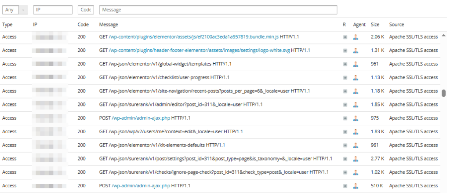
Task: Click into the Code filter field
Action: point(86,10)
